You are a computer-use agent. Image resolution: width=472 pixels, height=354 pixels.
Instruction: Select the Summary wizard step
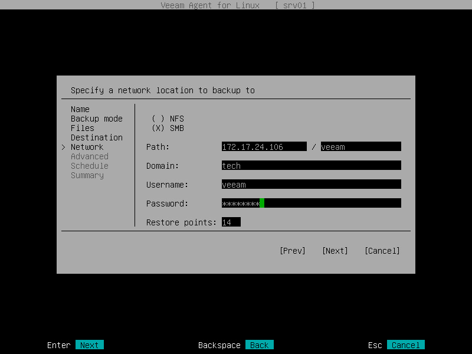pyautogui.click(x=87, y=175)
